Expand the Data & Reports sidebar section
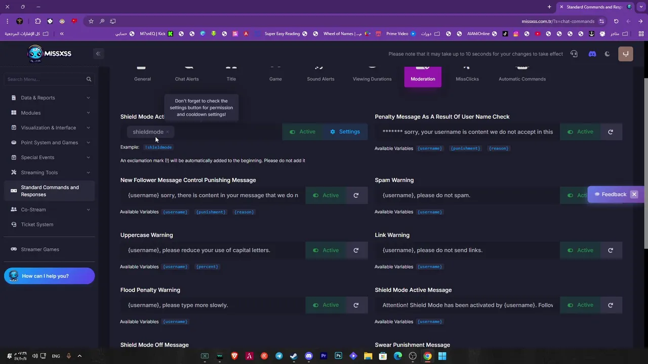 (50, 98)
